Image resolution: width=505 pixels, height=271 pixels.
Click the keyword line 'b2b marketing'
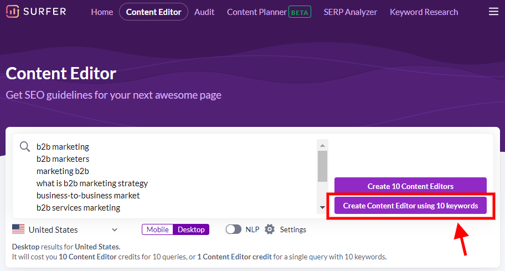tap(63, 147)
